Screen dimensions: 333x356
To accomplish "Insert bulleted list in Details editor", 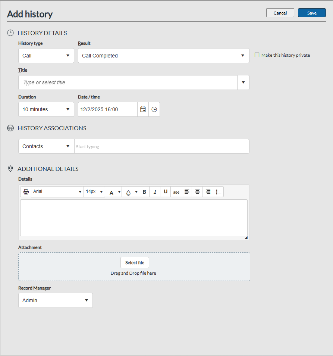I will 219,192.
